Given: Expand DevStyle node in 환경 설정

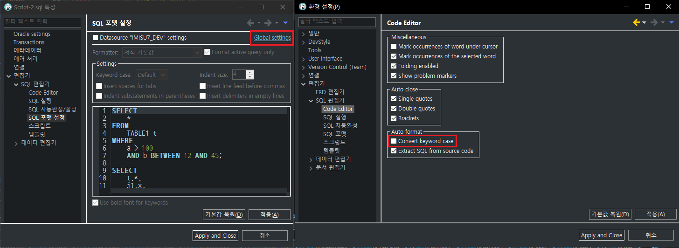Looking at the screenshot, I should click(303, 42).
